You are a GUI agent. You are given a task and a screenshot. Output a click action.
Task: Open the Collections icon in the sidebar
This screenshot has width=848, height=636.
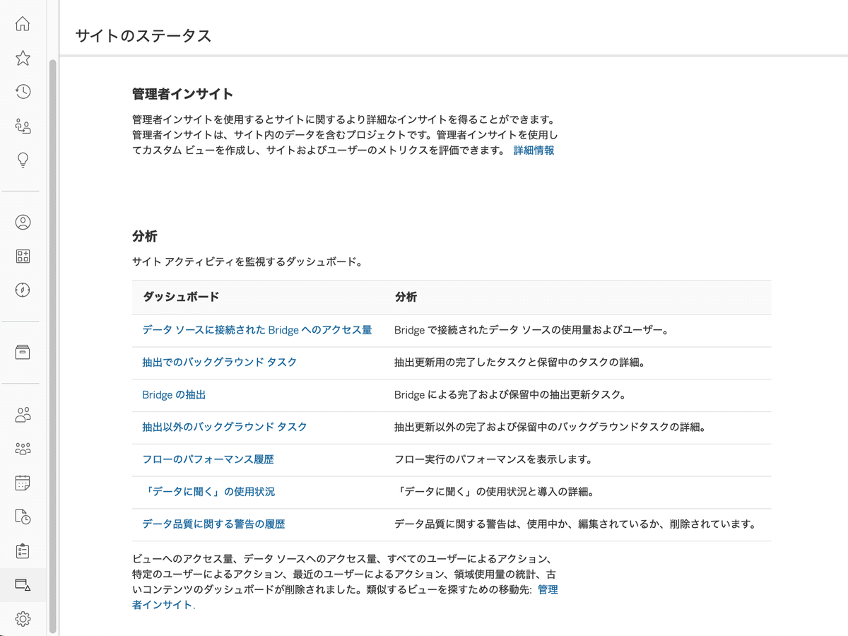pos(23,257)
